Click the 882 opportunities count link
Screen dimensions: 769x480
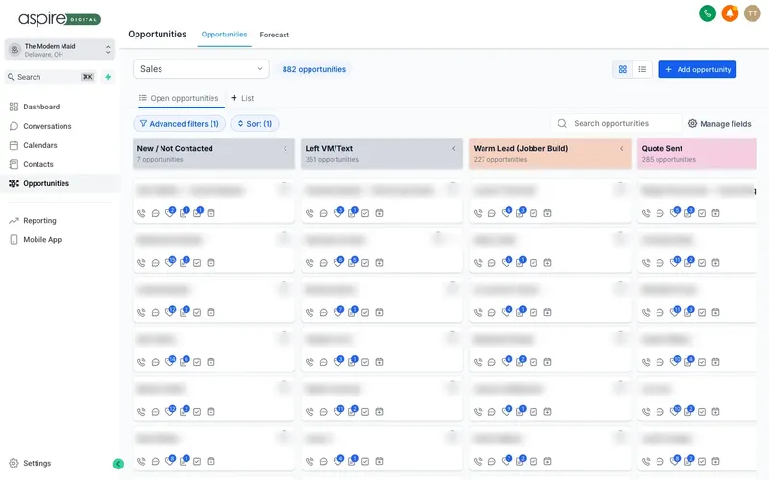coord(314,69)
